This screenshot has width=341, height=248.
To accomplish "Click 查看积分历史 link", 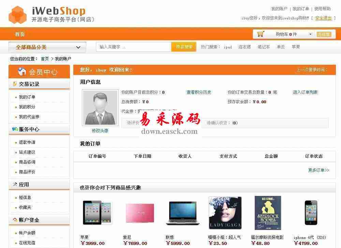I will (x=199, y=92).
